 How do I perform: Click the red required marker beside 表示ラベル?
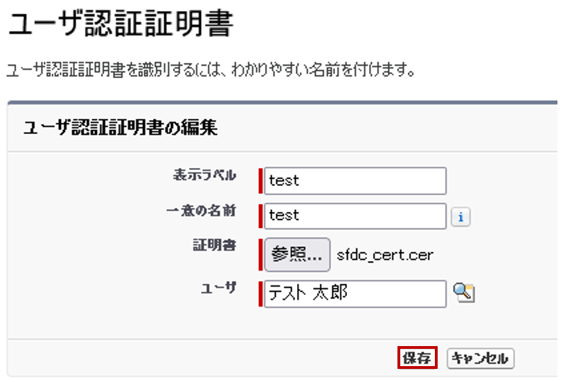tap(261, 181)
